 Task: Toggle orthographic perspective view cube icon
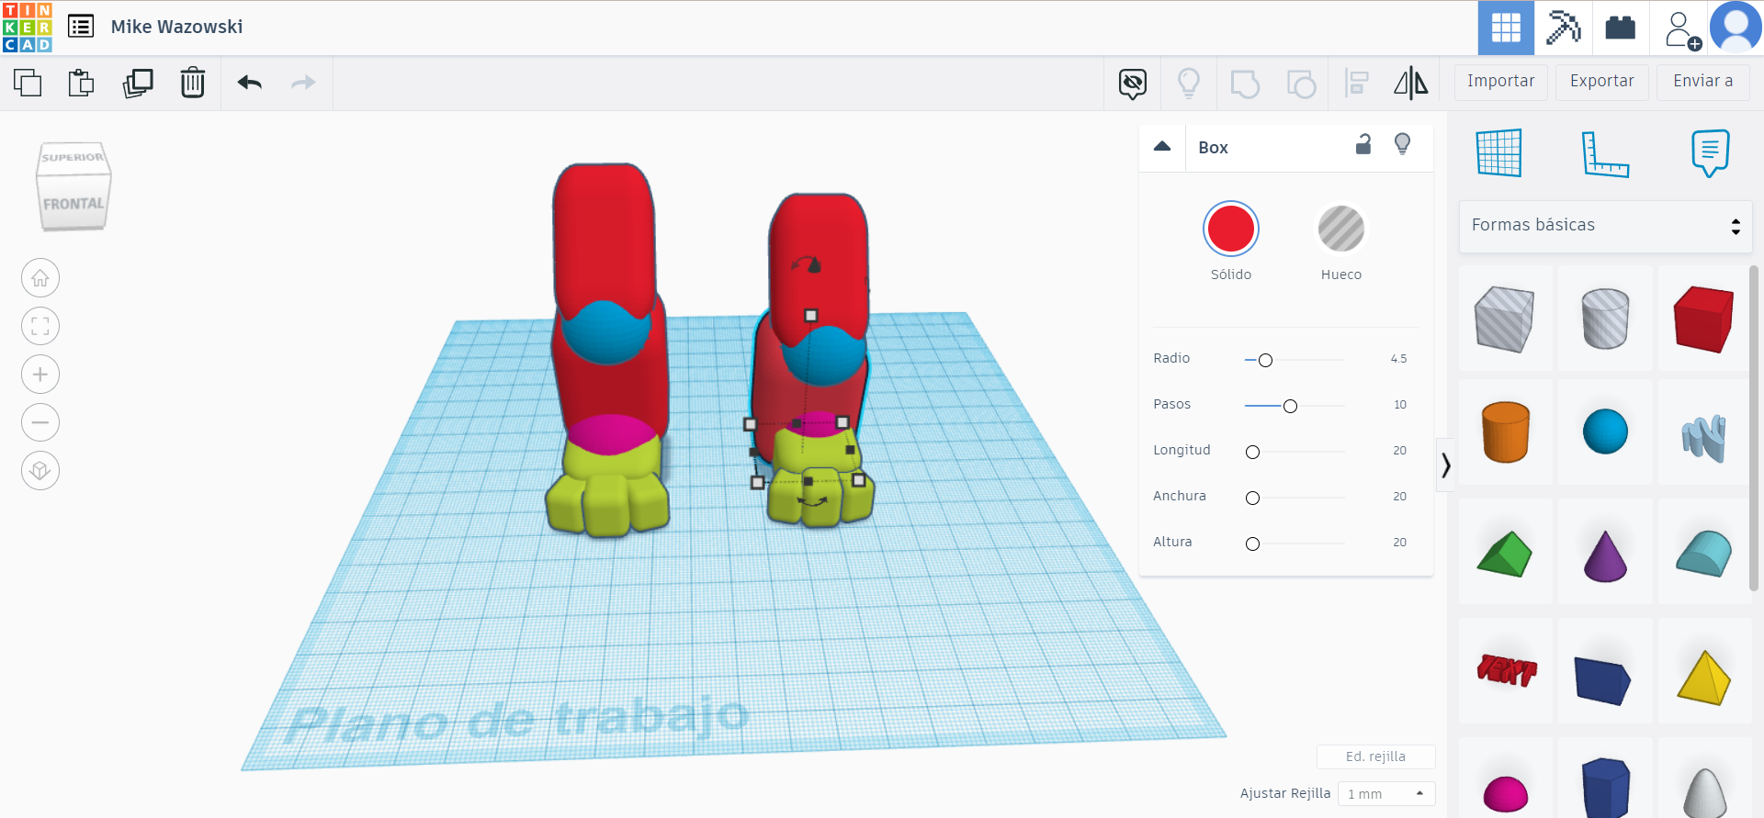(40, 471)
